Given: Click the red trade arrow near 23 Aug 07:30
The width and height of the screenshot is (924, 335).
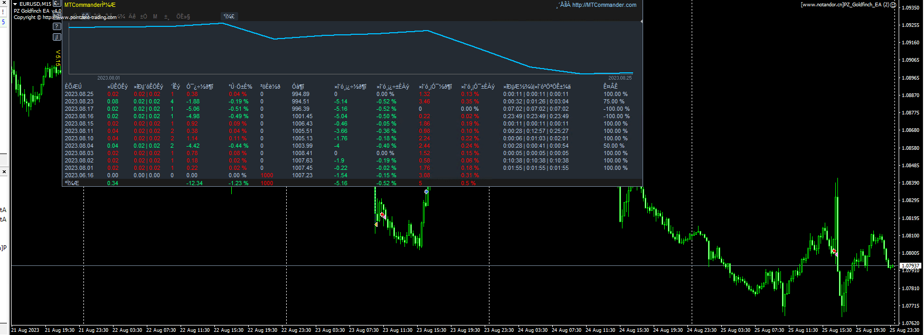Looking at the screenshot, I should 382,215.
